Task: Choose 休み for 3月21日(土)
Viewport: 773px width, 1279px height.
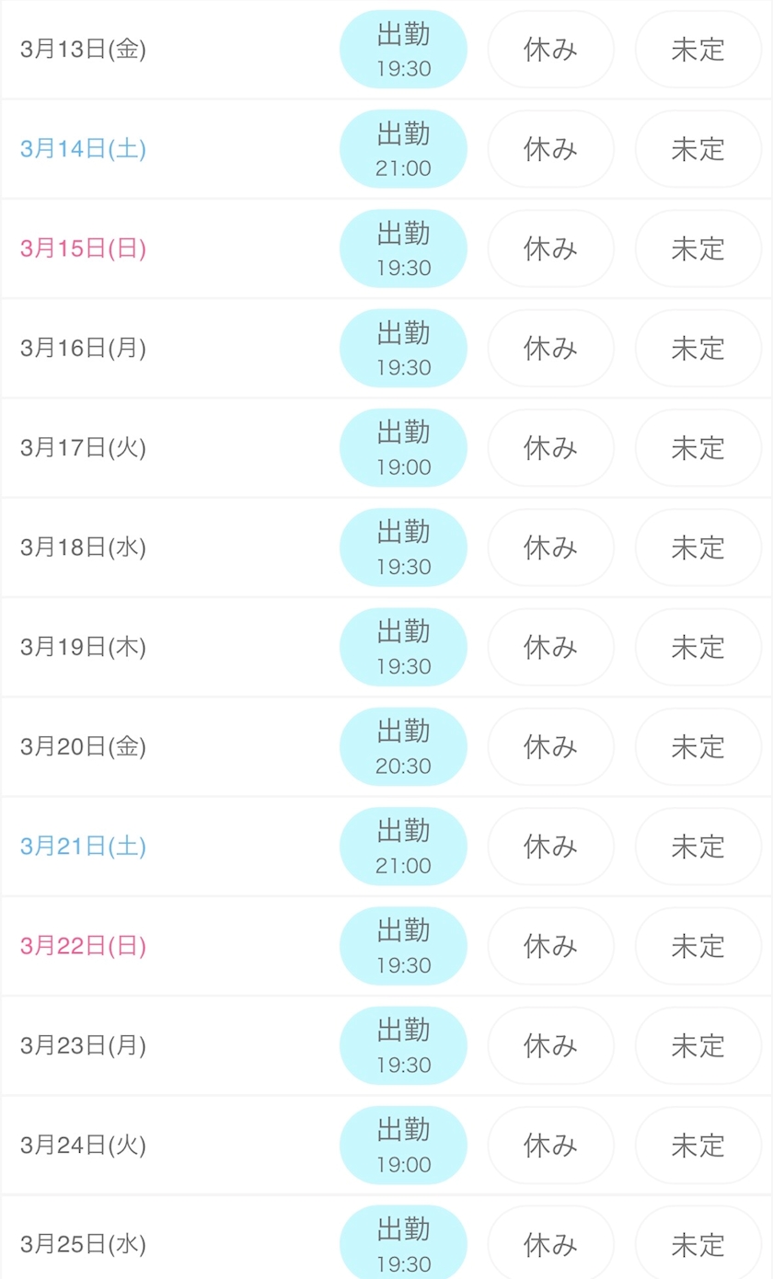Action: pos(550,847)
